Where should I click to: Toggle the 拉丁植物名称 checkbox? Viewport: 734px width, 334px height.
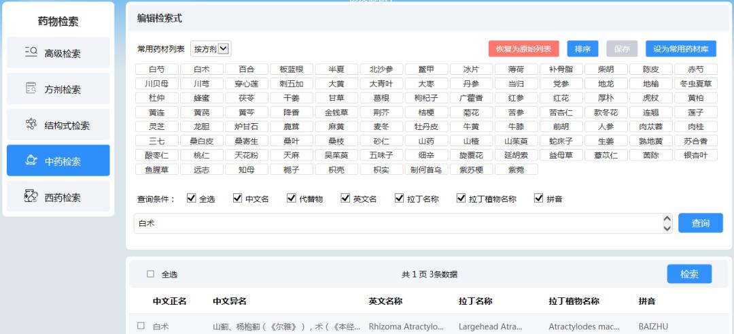click(x=461, y=198)
